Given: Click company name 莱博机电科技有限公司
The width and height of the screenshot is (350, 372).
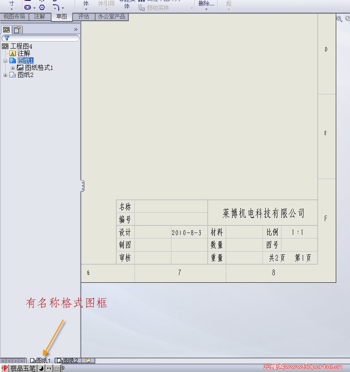Looking at the screenshot, I should (263, 213).
